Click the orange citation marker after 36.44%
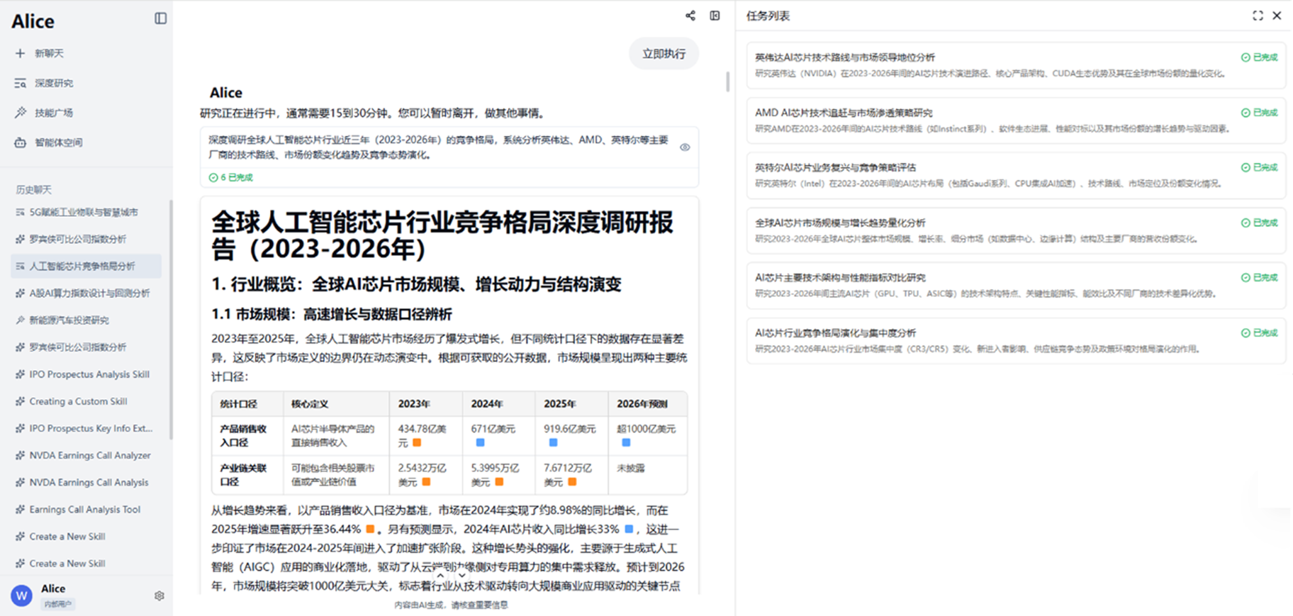1293x616 pixels. point(370,529)
